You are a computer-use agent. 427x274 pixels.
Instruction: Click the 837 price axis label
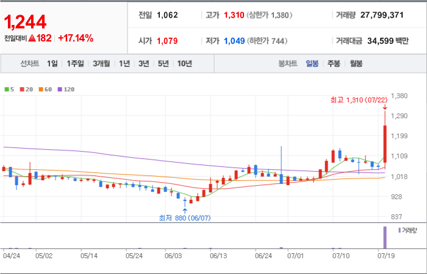[x=396, y=217]
